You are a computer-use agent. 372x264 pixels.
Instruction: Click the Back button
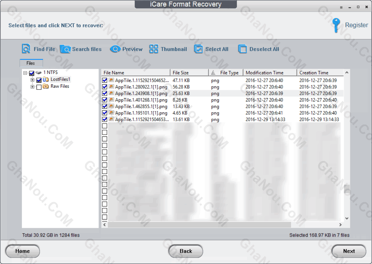186,251
